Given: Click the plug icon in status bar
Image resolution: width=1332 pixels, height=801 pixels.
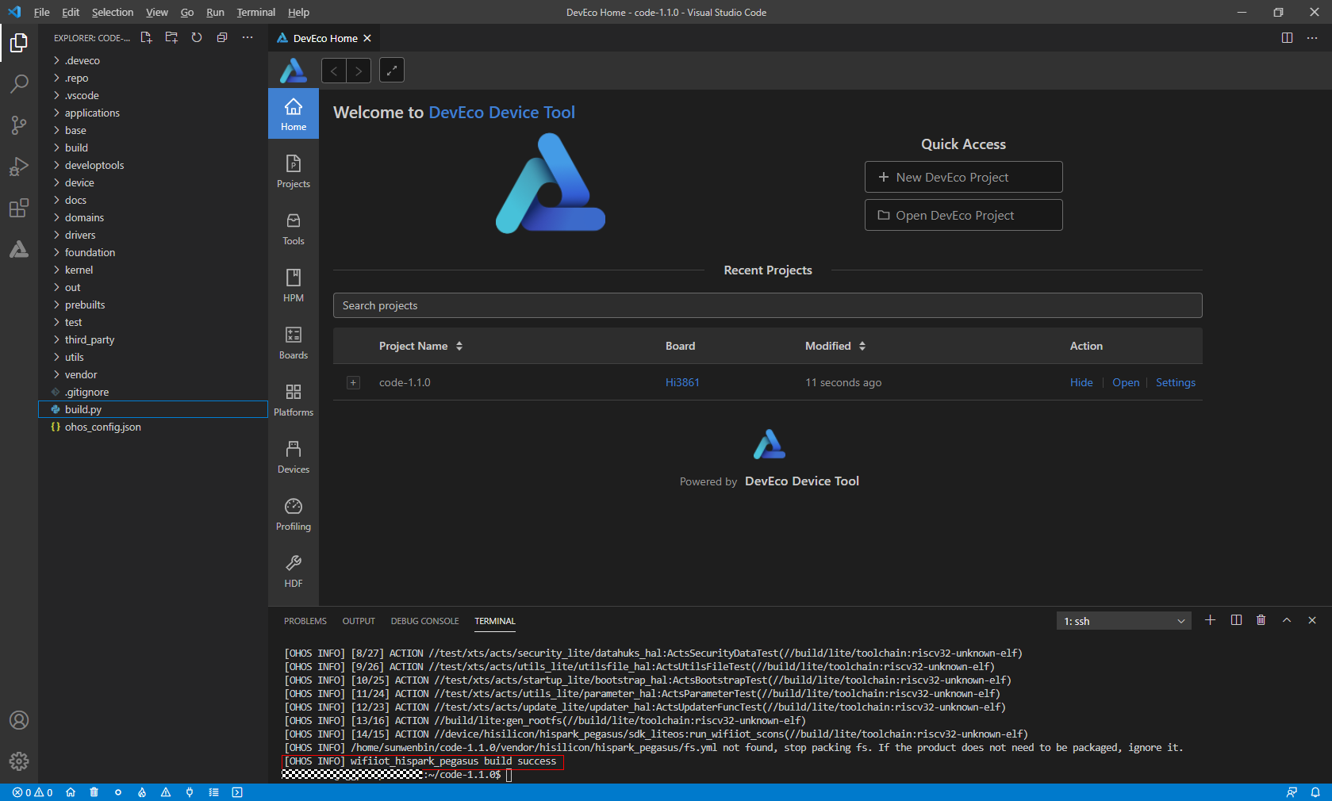Looking at the screenshot, I should tap(190, 792).
